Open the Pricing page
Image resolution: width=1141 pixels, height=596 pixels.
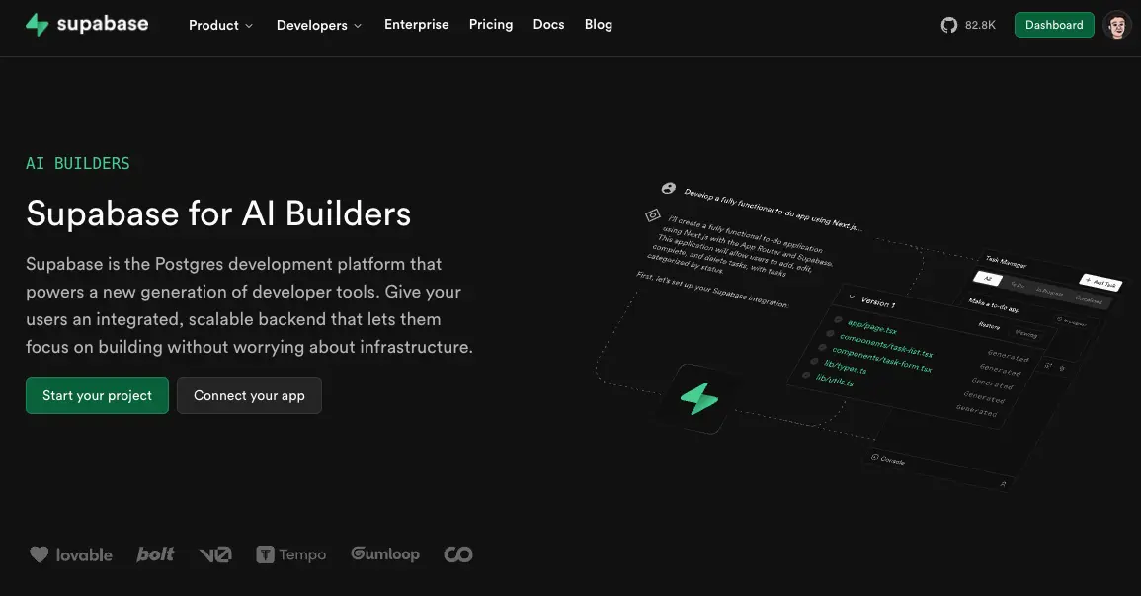coord(491,25)
